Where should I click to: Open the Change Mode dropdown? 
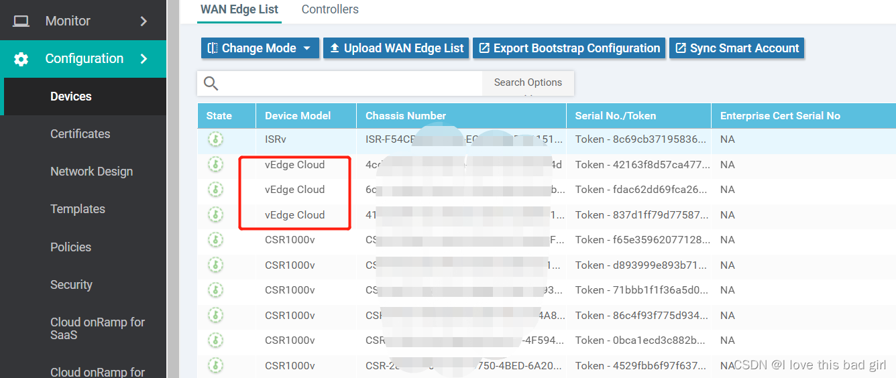(x=260, y=48)
